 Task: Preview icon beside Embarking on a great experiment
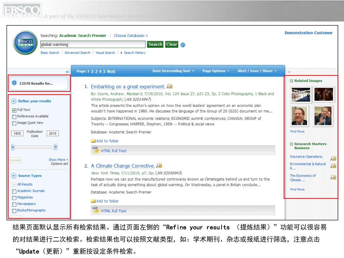(169, 86)
